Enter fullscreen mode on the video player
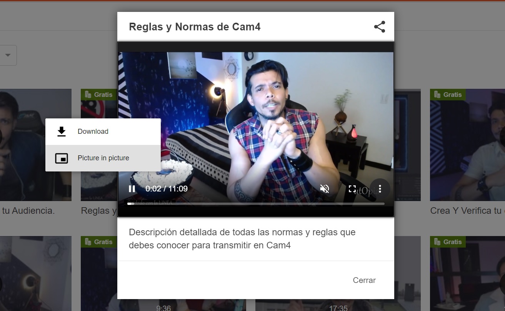 coord(352,189)
